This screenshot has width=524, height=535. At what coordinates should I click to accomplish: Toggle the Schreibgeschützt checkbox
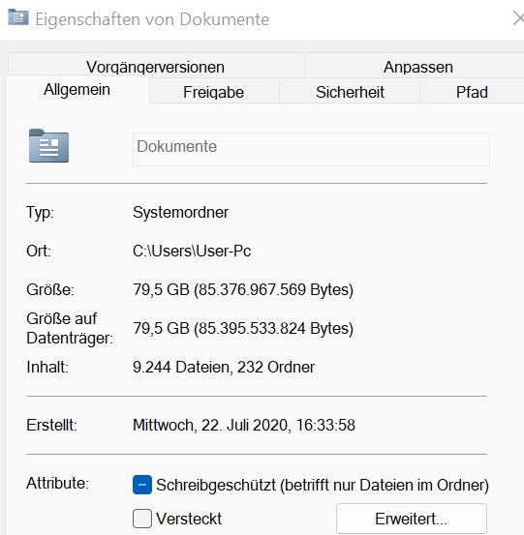[142, 485]
